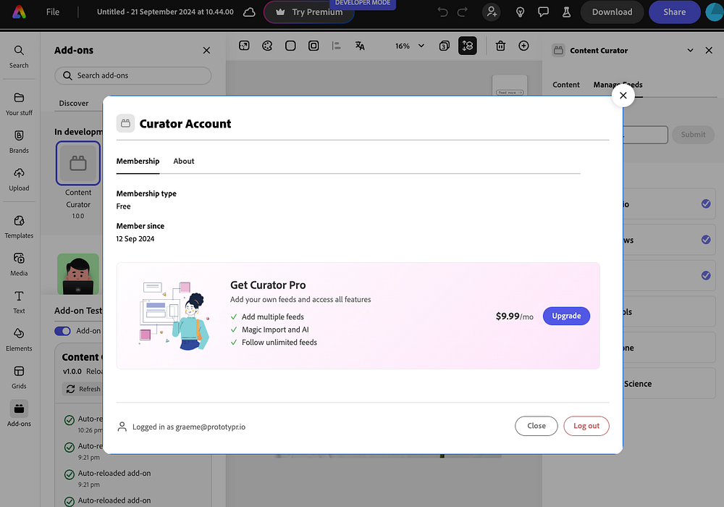Close the Content Curator panel

709,50
